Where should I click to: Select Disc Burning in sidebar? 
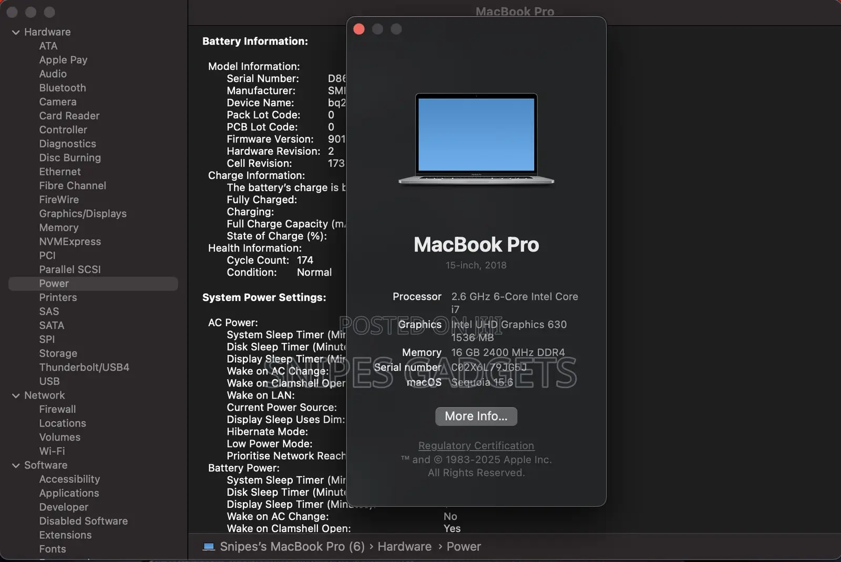70,158
